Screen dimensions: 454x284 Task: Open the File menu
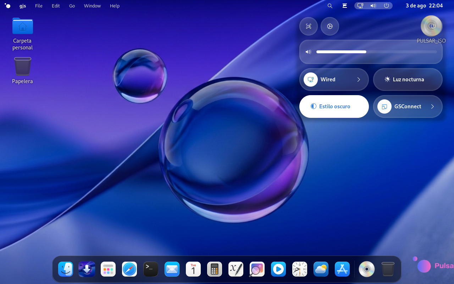[x=39, y=6]
